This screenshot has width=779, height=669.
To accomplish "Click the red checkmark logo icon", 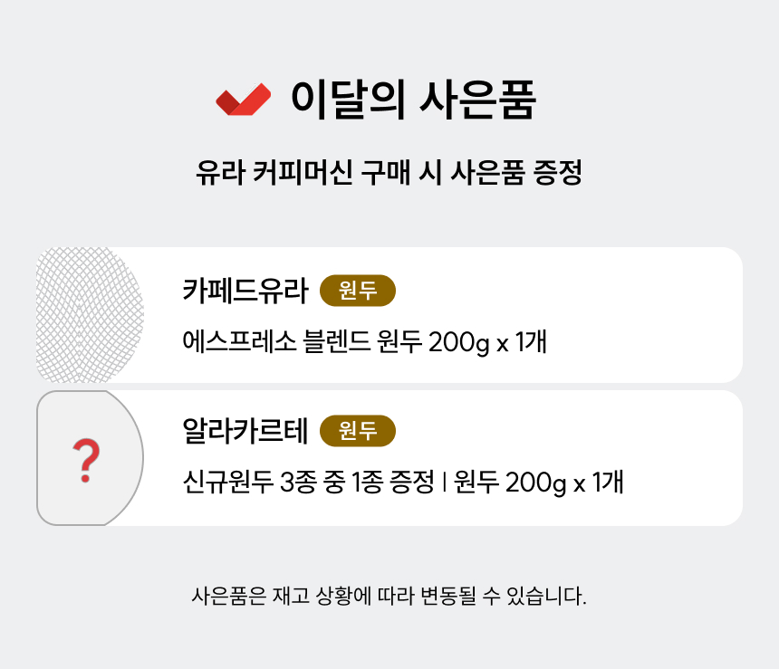I will (243, 100).
